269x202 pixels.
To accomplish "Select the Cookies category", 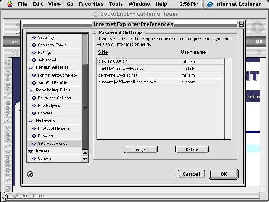I will pos(54,113).
